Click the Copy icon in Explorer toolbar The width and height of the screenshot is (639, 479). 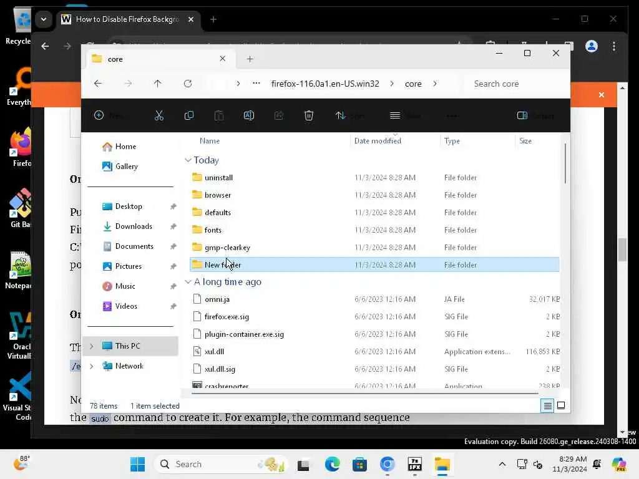(188, 115)
